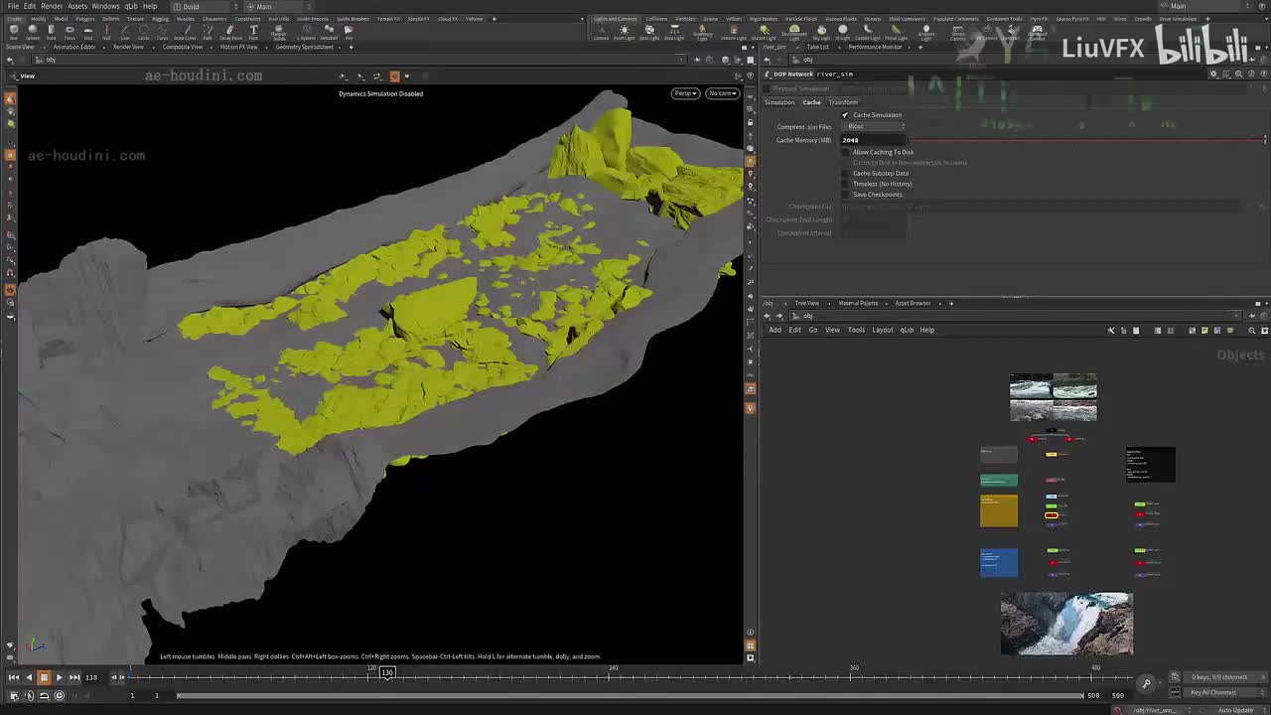This screenshot has height=715, width=1271.
Task: Click the Key All Channels button
Action: [x=1212, y=692]
